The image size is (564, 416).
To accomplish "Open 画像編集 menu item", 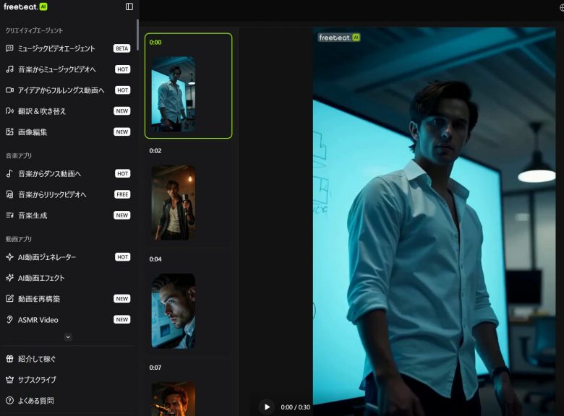I will click(68, 132).
